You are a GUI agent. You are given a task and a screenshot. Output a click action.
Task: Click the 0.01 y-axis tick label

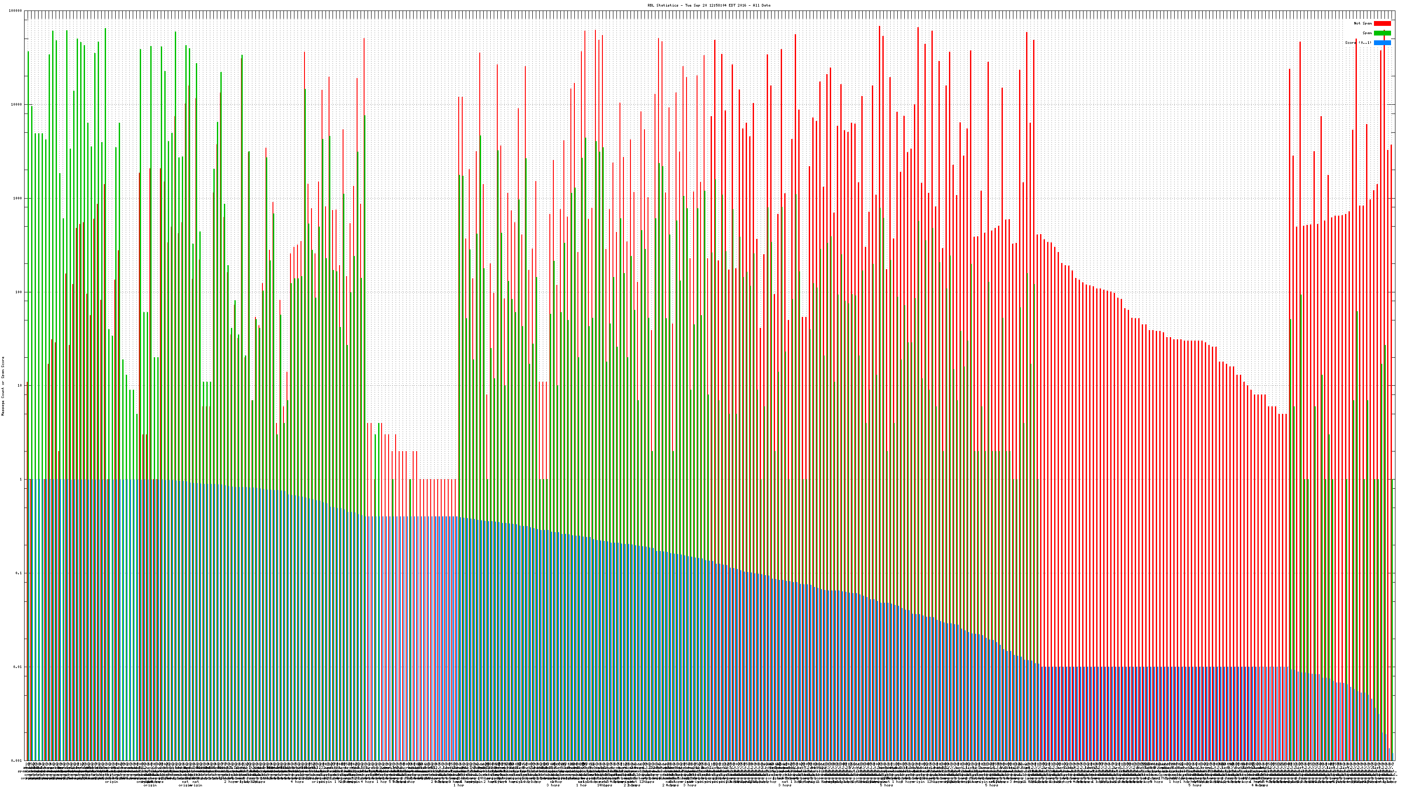tap(18, 666)
